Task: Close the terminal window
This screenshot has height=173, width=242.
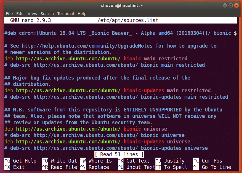Action: click(x=236, y=6)
